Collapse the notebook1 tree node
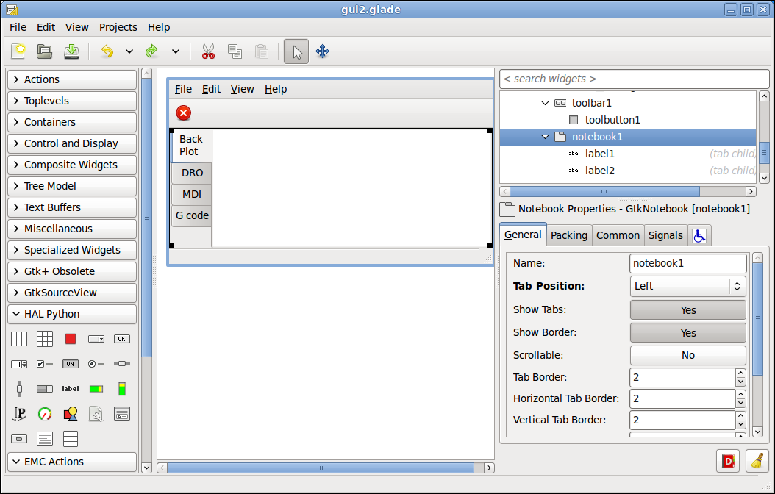The image size is (775, 494). (545, 137)
